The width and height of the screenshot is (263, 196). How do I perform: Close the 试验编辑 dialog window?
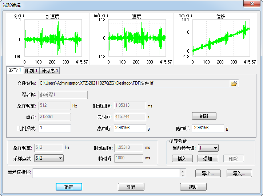pos(251,4)
